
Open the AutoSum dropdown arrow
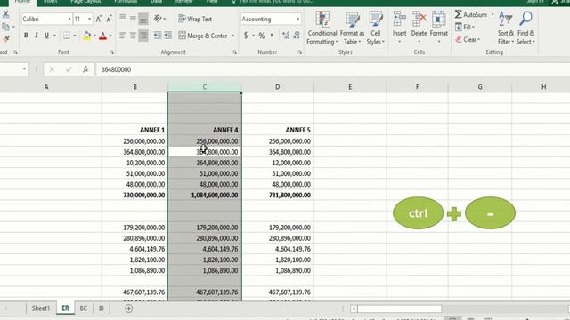click(493, 15)
